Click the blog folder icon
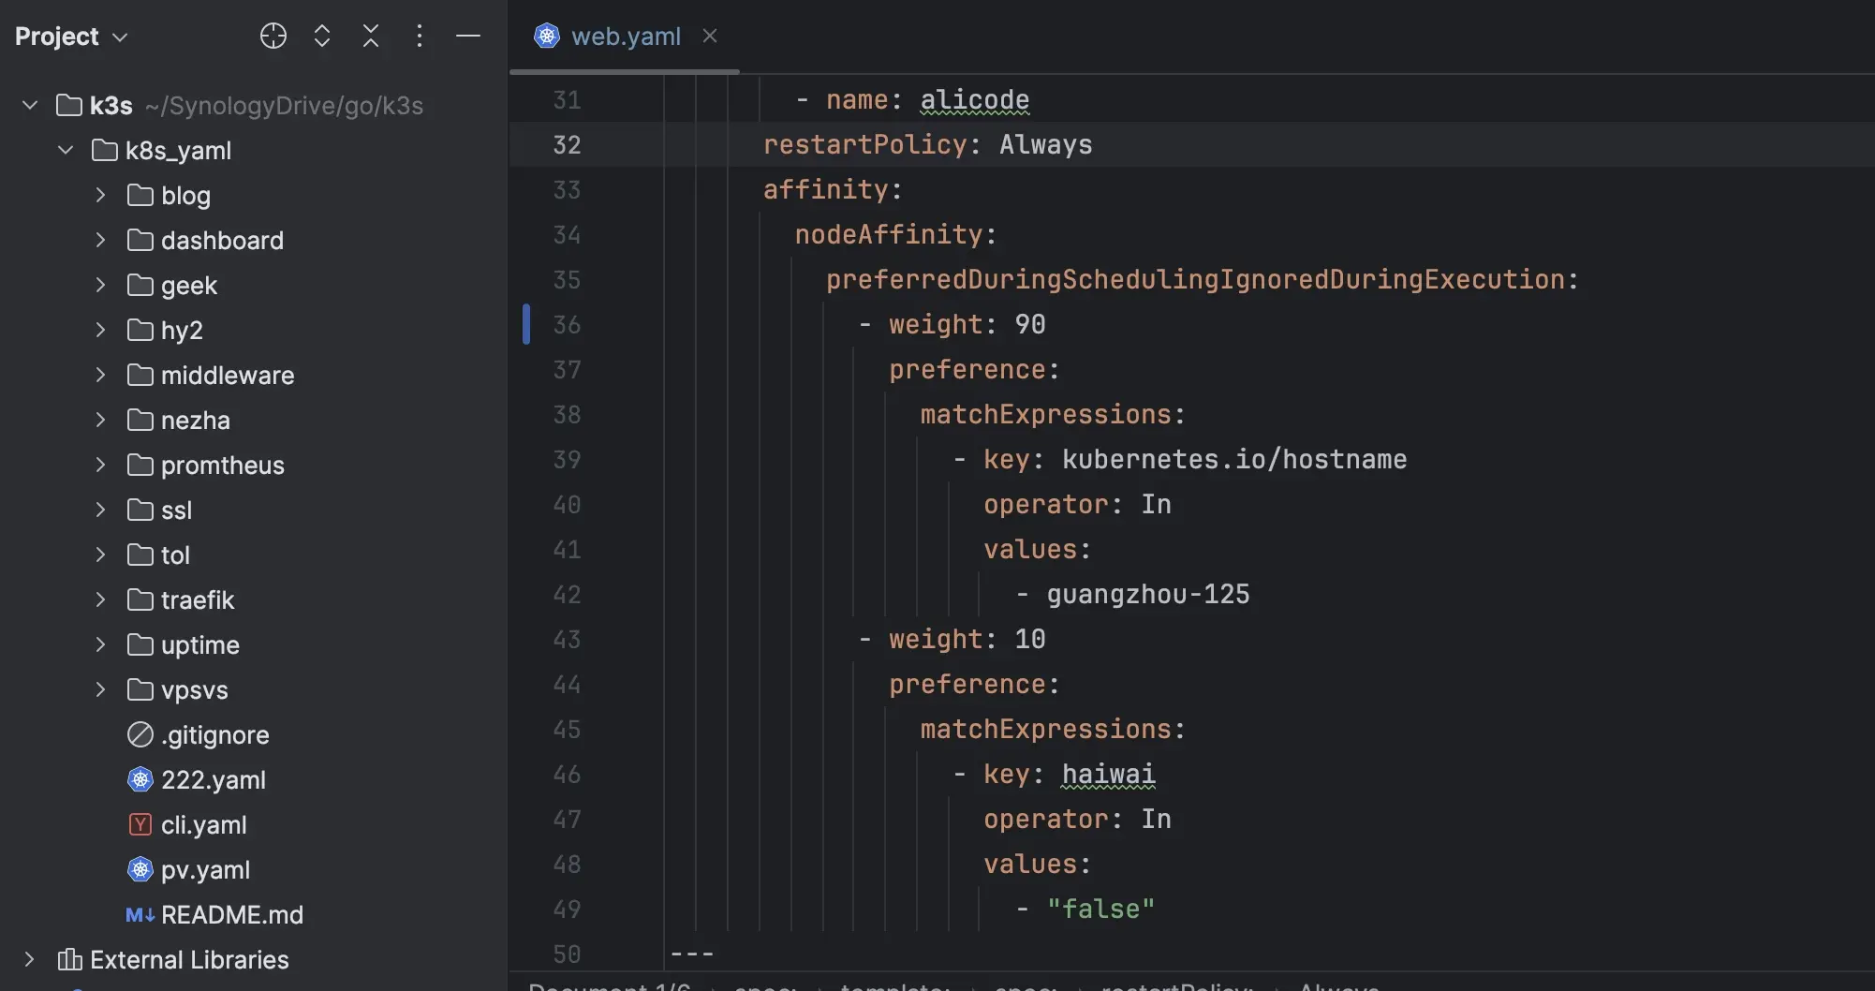 coord(140,195)
